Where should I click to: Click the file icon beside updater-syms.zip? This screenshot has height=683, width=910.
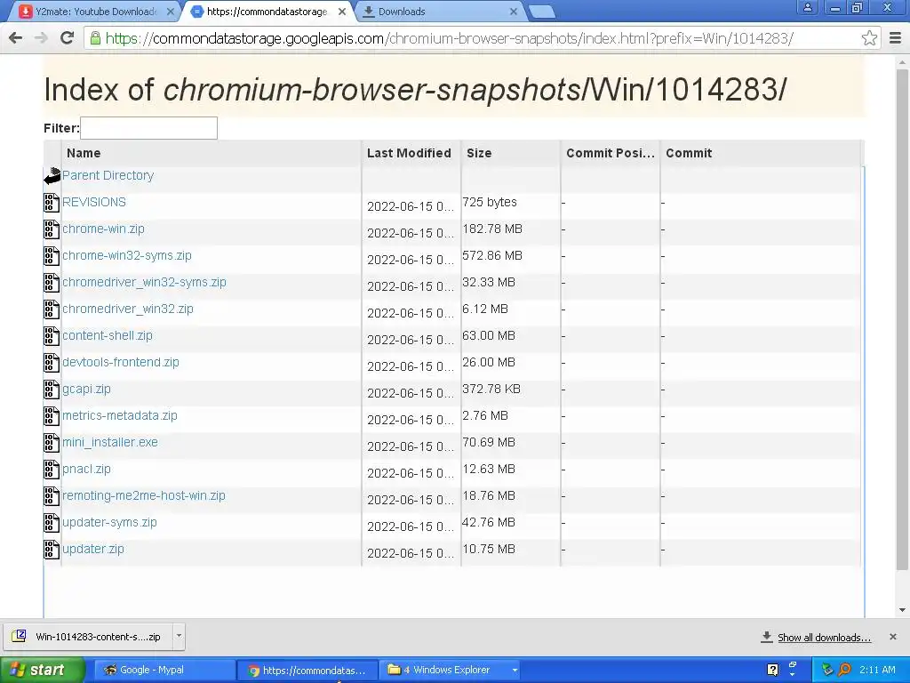click(x=52, y=523)
